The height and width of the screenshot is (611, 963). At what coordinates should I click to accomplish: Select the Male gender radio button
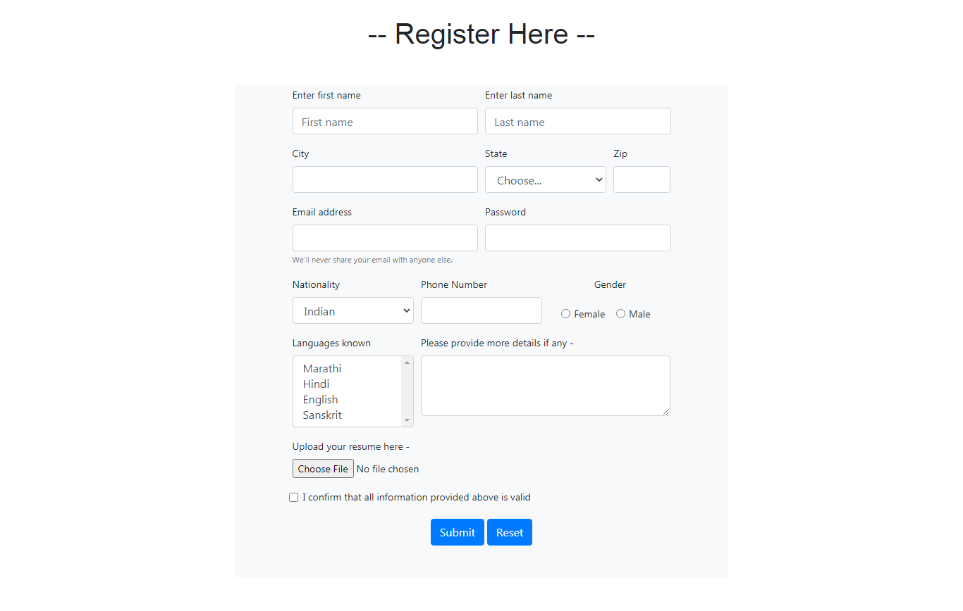[x=620, y=313]
